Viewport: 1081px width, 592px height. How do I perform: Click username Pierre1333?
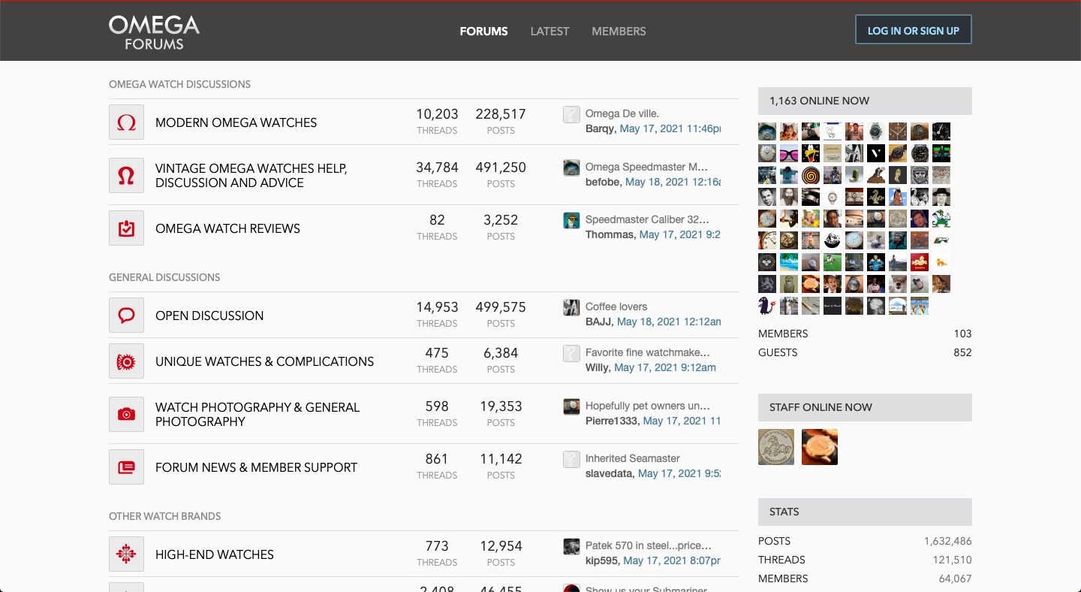pos(611,421)
